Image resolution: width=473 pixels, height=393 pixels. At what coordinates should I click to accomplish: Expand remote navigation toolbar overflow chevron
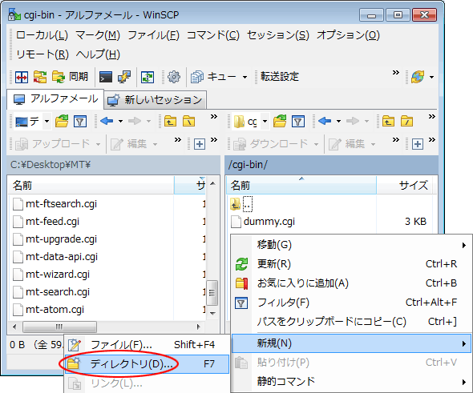coord(432,117)
